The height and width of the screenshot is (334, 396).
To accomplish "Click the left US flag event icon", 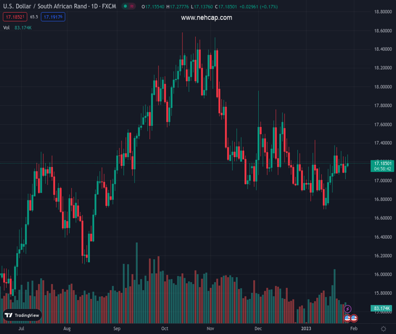I will (x=347, y=318).
